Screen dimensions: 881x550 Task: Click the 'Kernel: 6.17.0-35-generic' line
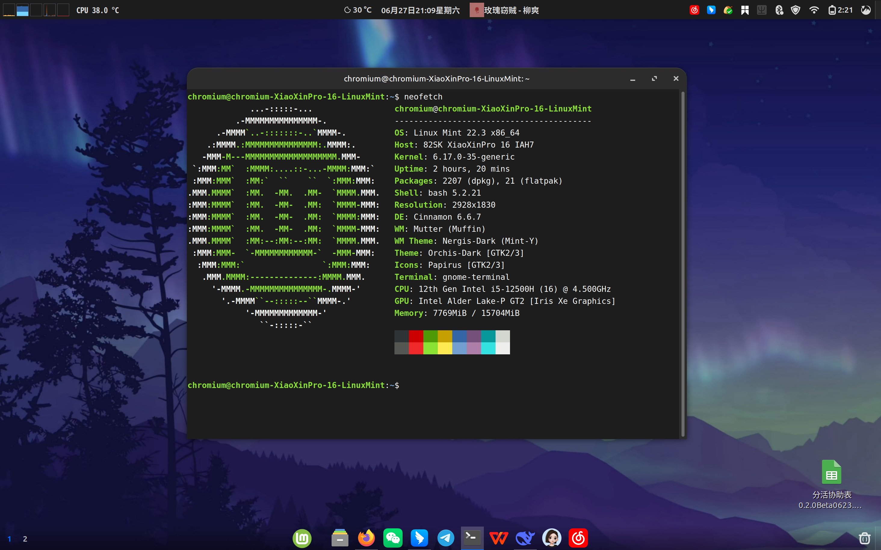tap(454, 157)
